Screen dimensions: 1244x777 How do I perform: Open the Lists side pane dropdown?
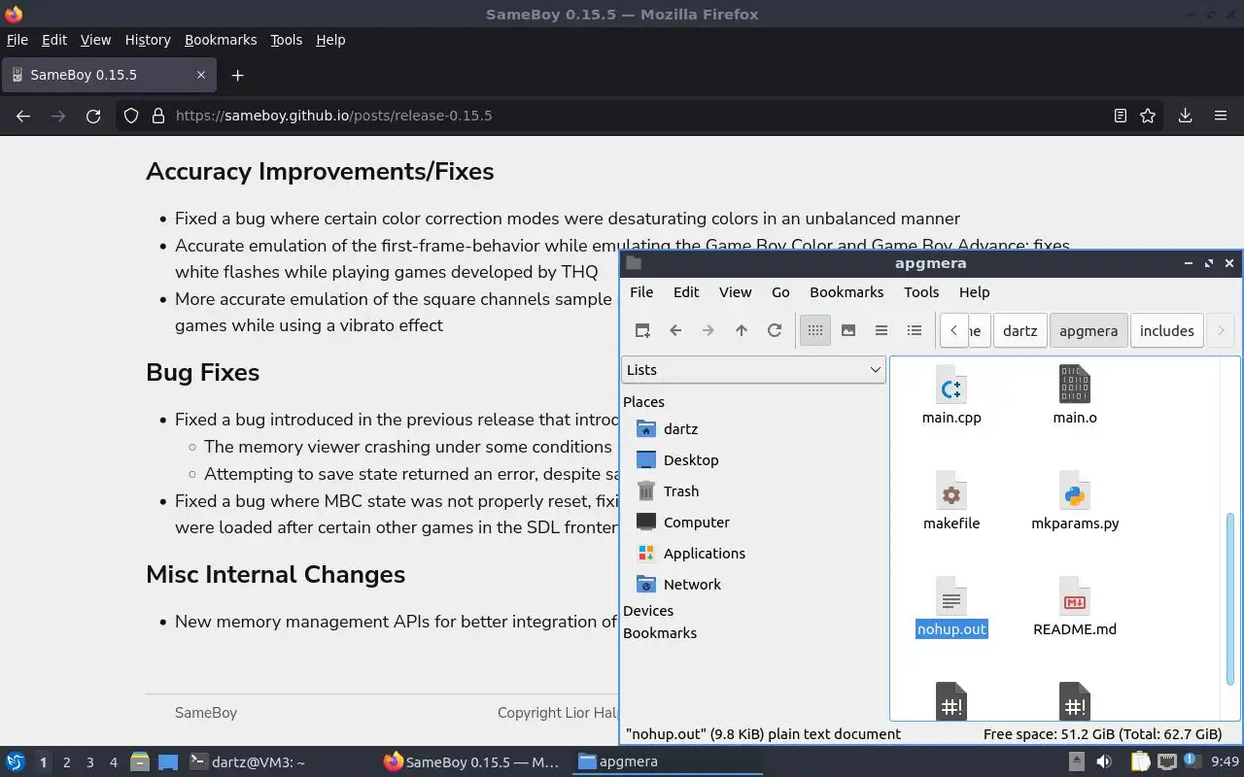pyautogui.click(x=753, y=369)
